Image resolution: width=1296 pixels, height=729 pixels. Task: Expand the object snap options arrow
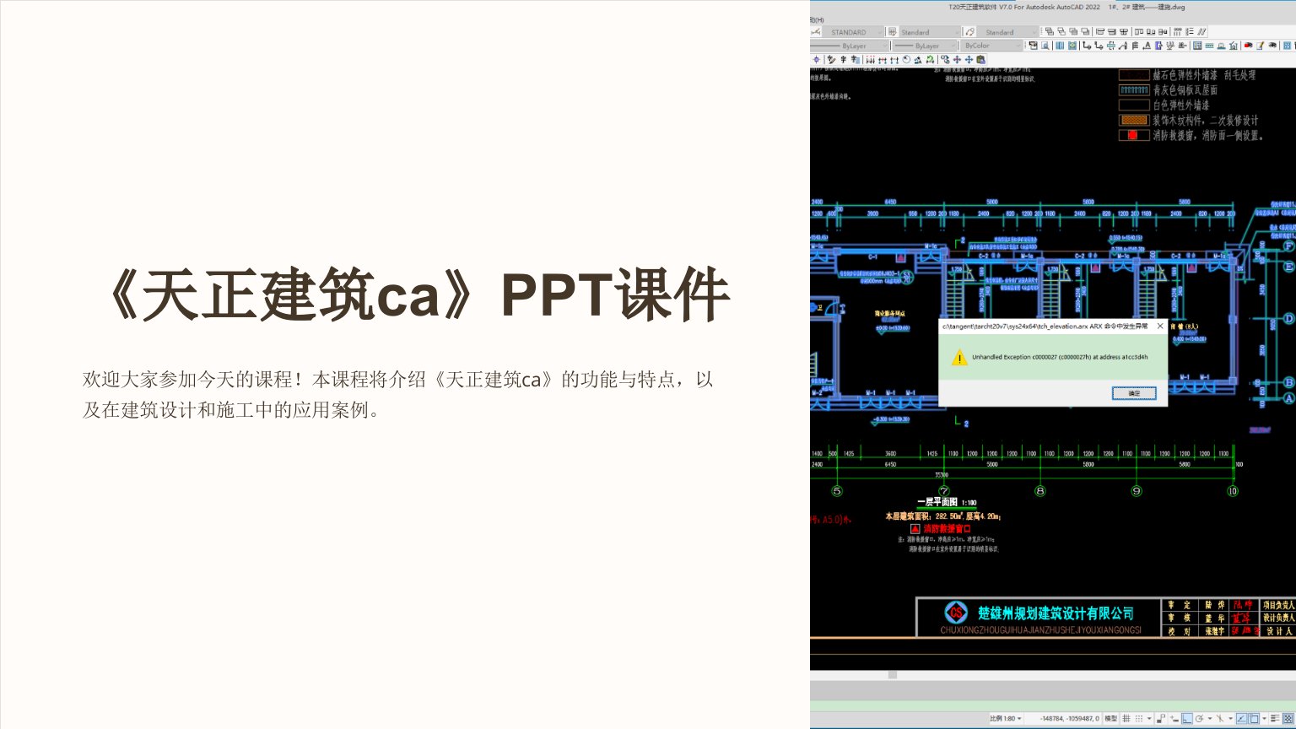pyautogui.click(x=1265, y=719)
